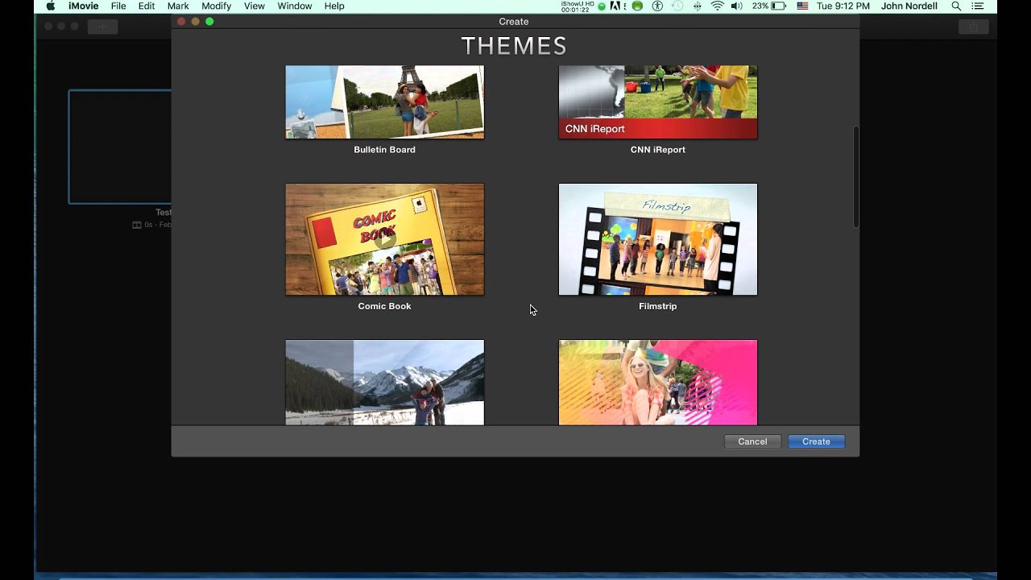Show battery status at 23%
The width and height of the screenshot is (1031, 580).
pos(769,6)
